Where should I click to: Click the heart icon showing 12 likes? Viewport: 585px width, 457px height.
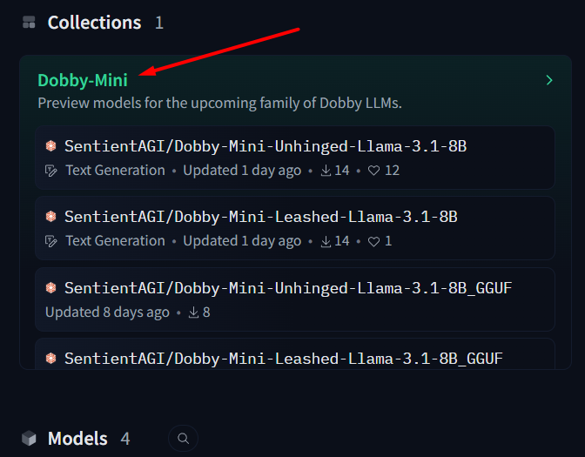(373, 171)
